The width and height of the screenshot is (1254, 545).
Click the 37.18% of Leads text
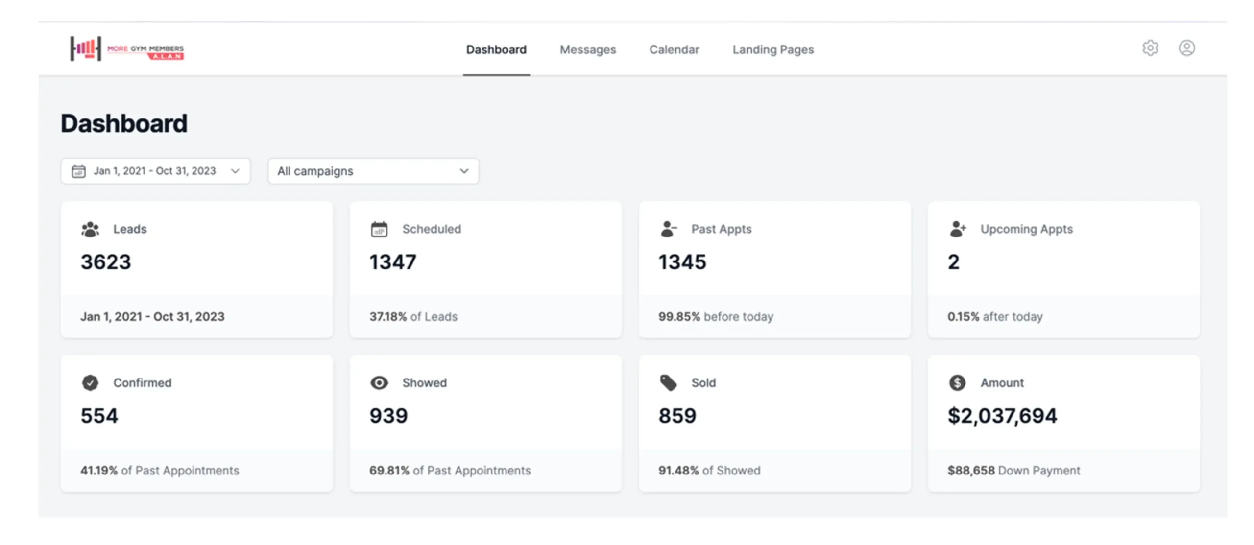click(x=413, y=317)
